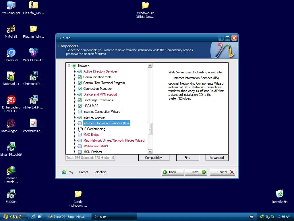Click the component list scrollbar thumb

point(150,129)
